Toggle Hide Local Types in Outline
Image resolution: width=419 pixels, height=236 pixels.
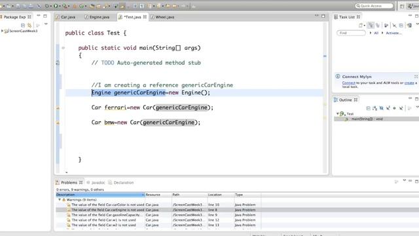pyautogui.click(x=401, y=108)
